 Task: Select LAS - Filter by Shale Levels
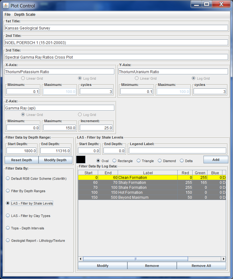tap(30, 203)
